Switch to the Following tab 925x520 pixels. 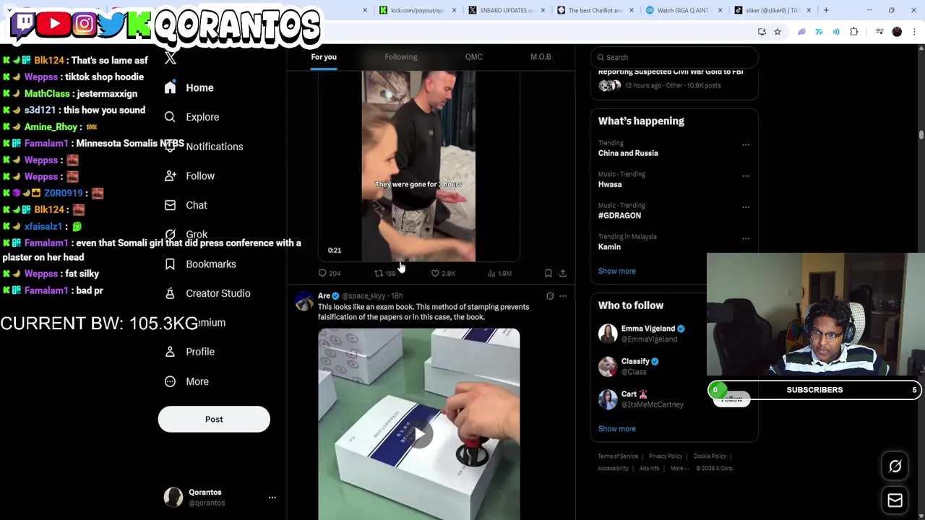pos(401,57)
